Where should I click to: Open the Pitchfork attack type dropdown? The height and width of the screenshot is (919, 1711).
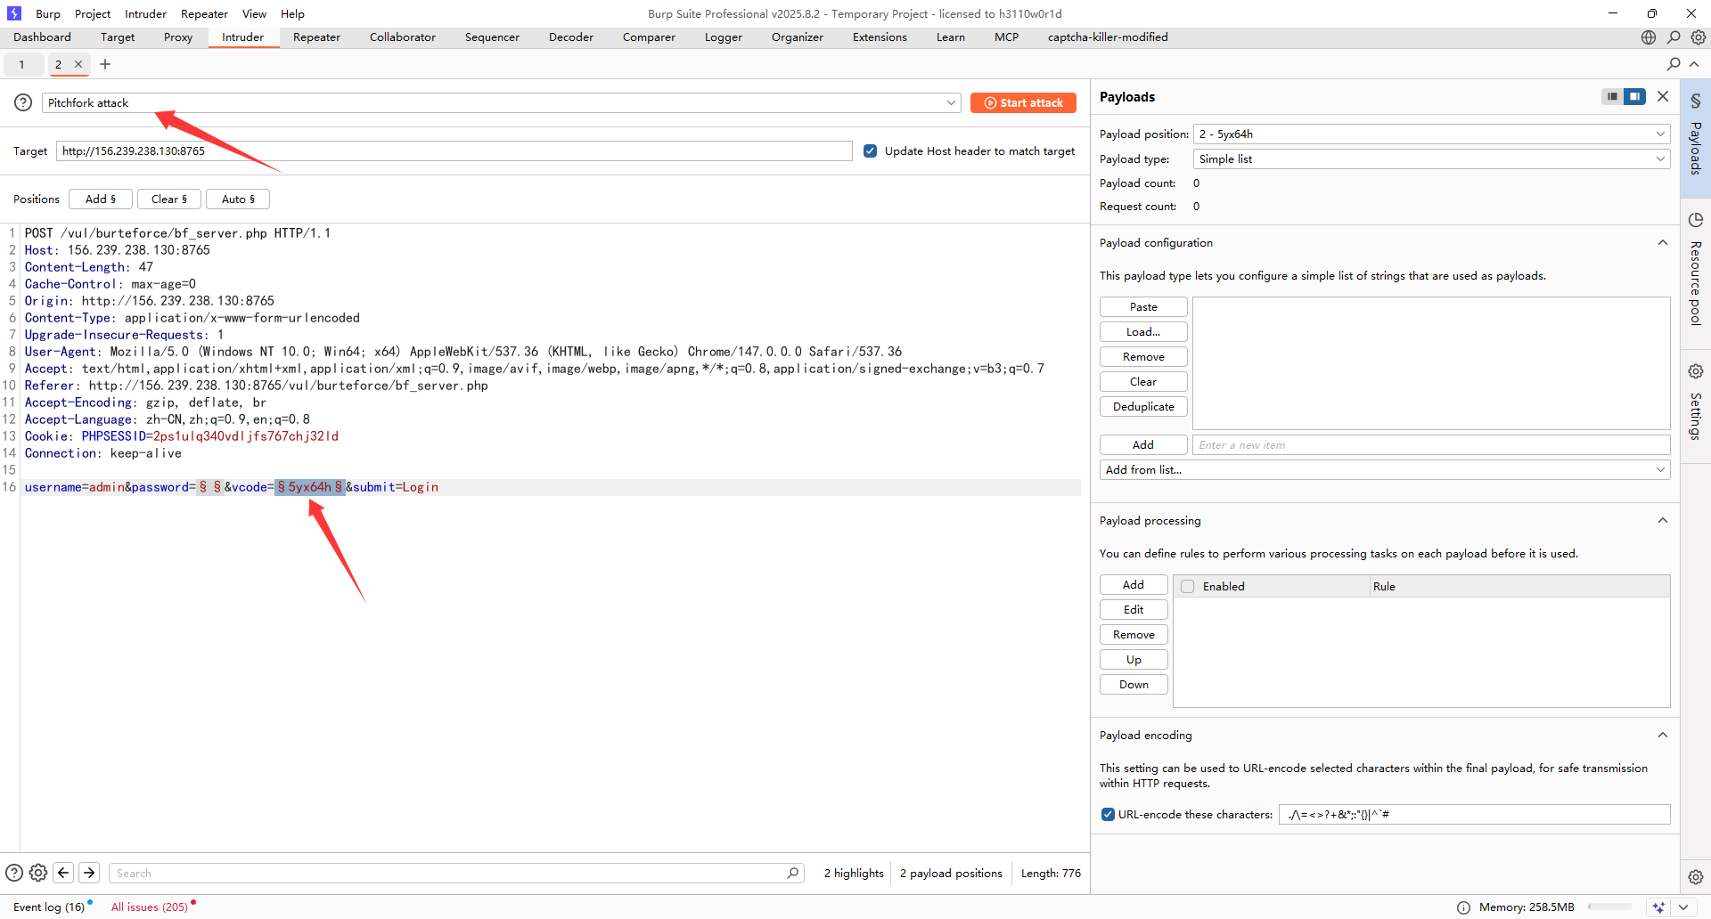tap(501, 103)
